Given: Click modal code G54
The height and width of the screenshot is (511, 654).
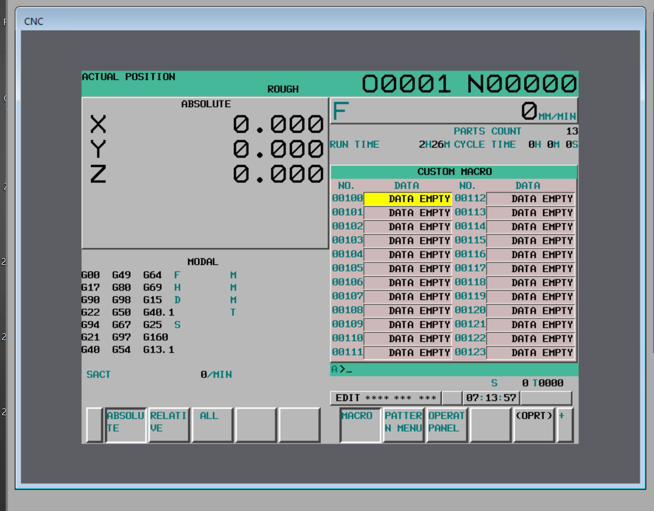Looking at the screenshot, I should pyautogui.click(x=121, y=350).
